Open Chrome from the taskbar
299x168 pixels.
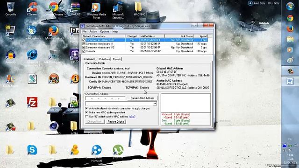click(x=290, y=18)
